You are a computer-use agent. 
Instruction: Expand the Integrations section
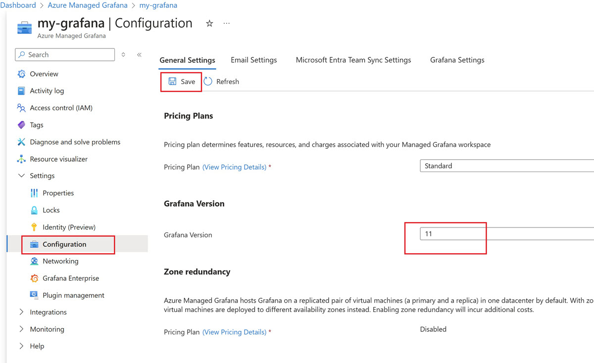[21, 313]
